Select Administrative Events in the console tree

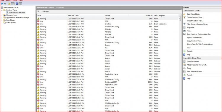pyautogui.click(x=17, y=13)
